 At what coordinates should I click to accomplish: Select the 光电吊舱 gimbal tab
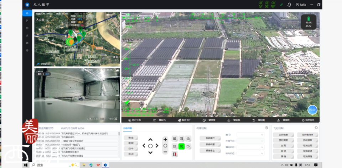click(x=128, y=128)
